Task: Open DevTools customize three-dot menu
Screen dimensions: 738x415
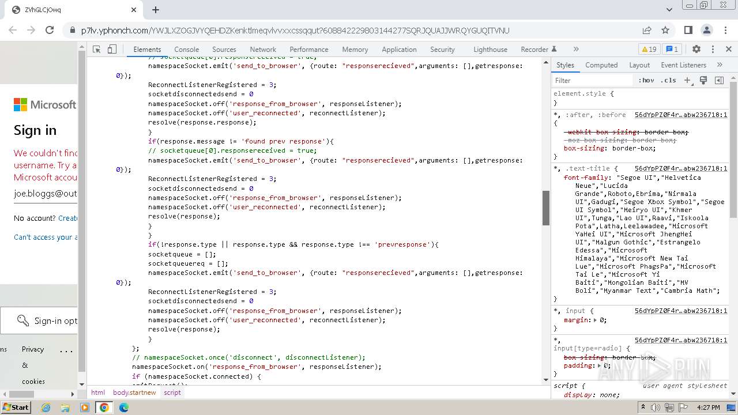Action: (713, 50)
